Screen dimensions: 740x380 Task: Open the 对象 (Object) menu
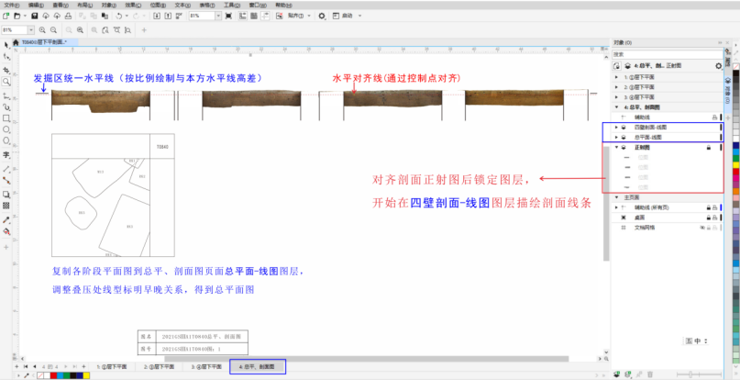tap(108, 5)
